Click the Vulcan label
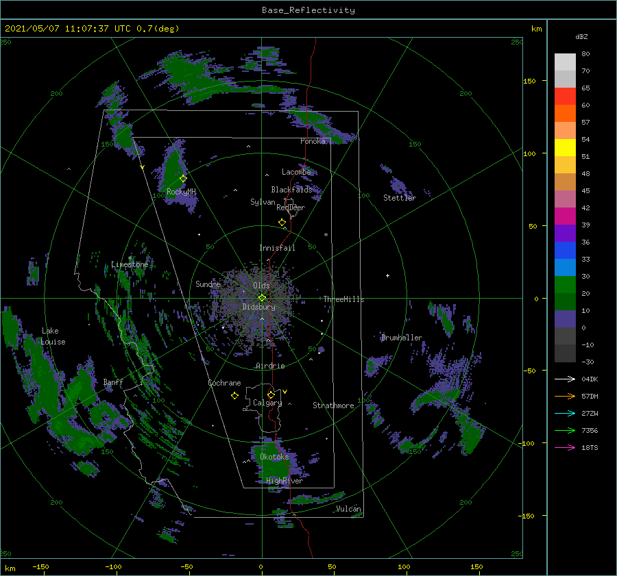 (348, 509)
